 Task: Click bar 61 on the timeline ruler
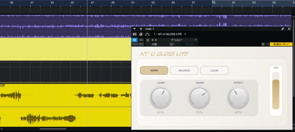point(234,3)
